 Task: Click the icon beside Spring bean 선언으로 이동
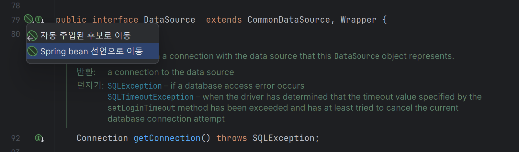coord(32,51)
